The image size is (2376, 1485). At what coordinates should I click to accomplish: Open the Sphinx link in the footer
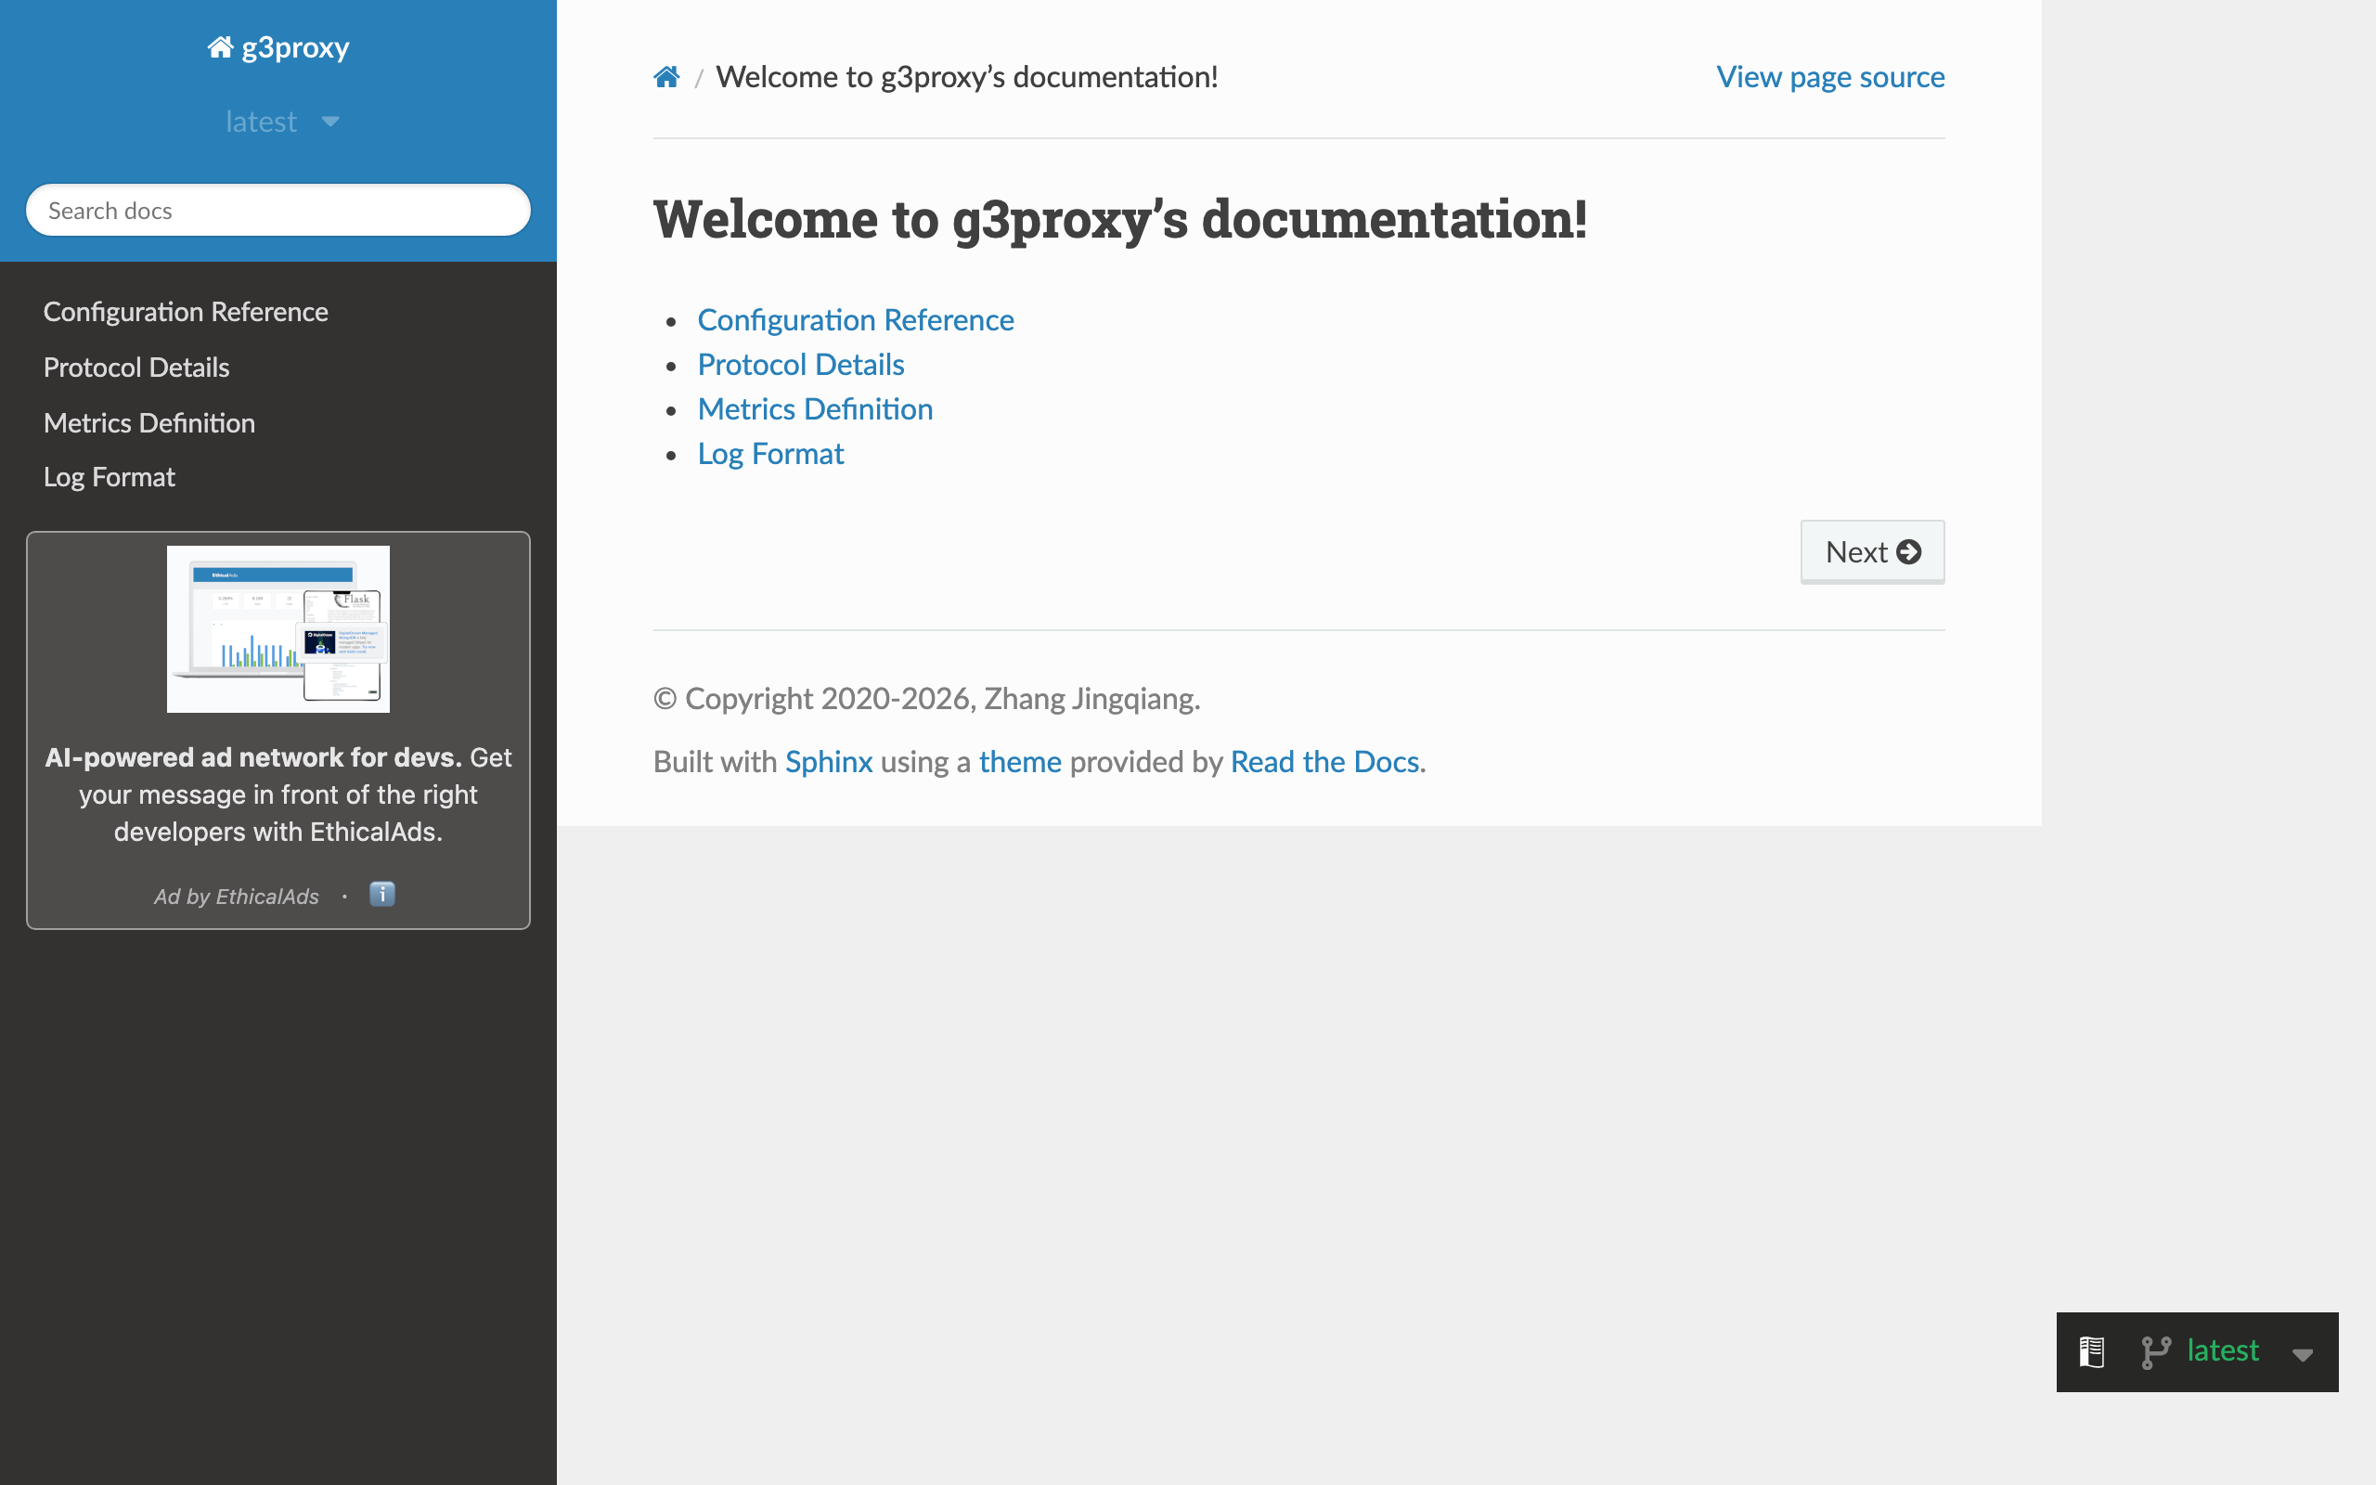point(829,761)
